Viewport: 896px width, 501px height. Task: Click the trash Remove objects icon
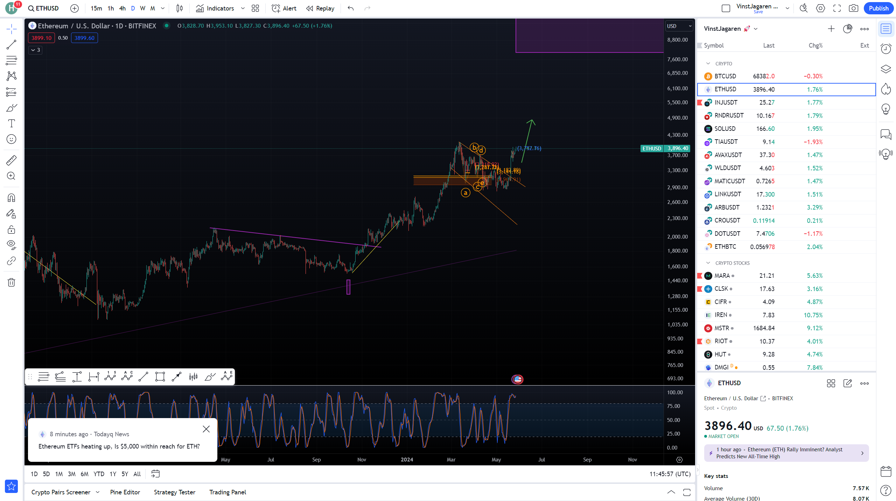pos(11,282)
